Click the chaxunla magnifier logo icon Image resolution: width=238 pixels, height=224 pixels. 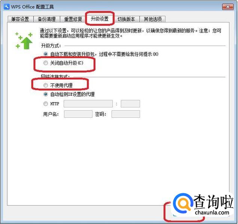click(183, 203)
